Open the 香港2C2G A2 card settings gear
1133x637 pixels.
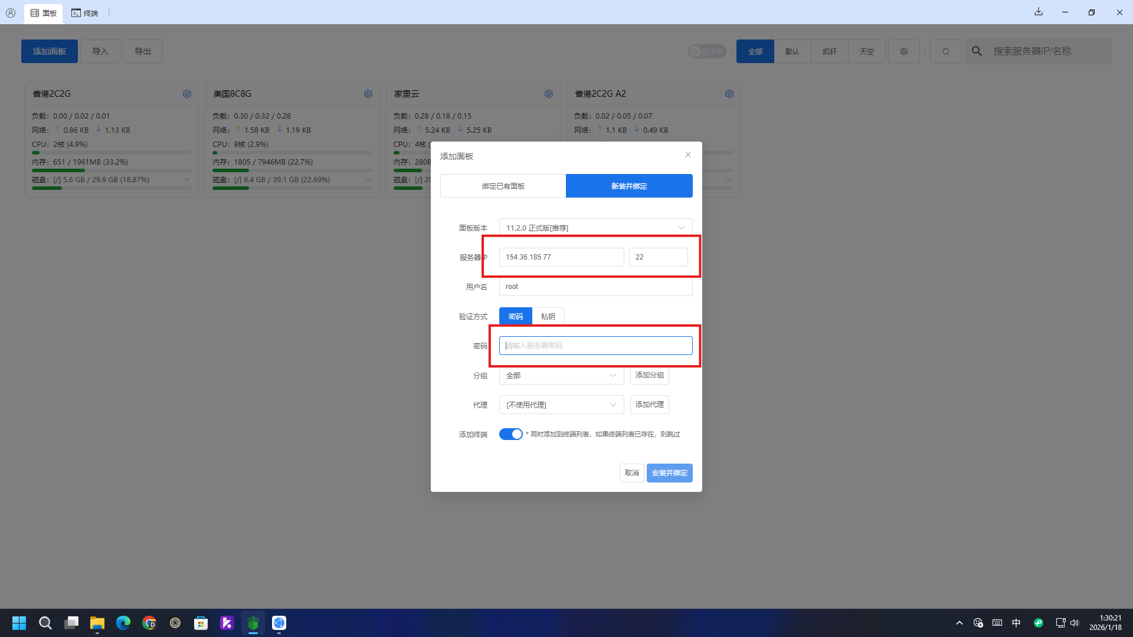[729, 94]
